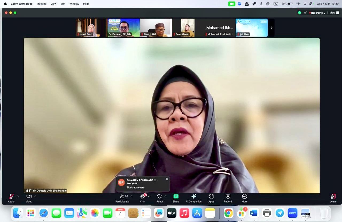Open Zoom Apps

[x=211, y=198]
